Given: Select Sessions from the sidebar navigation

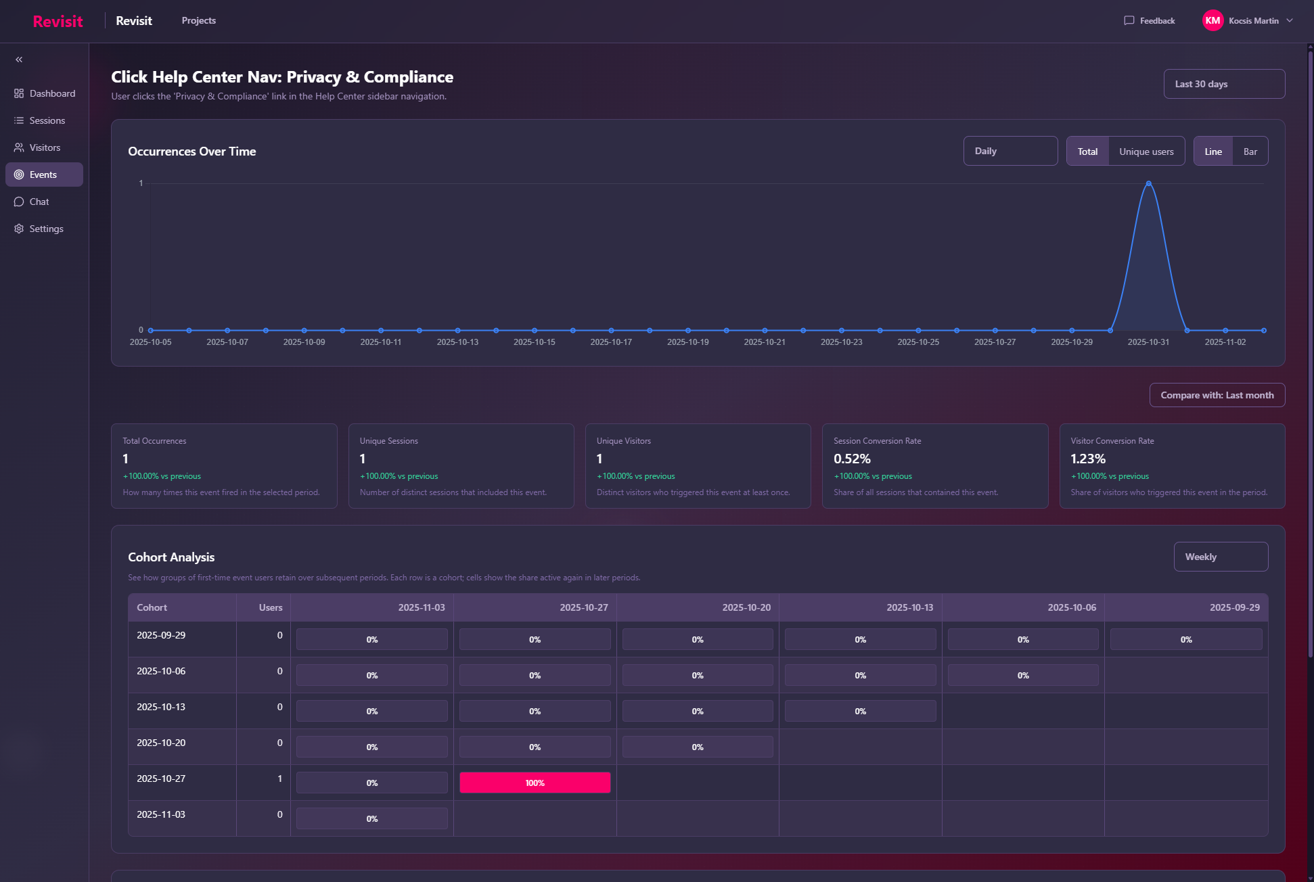Looking at the screenshot, I should (x=47, y=120).
